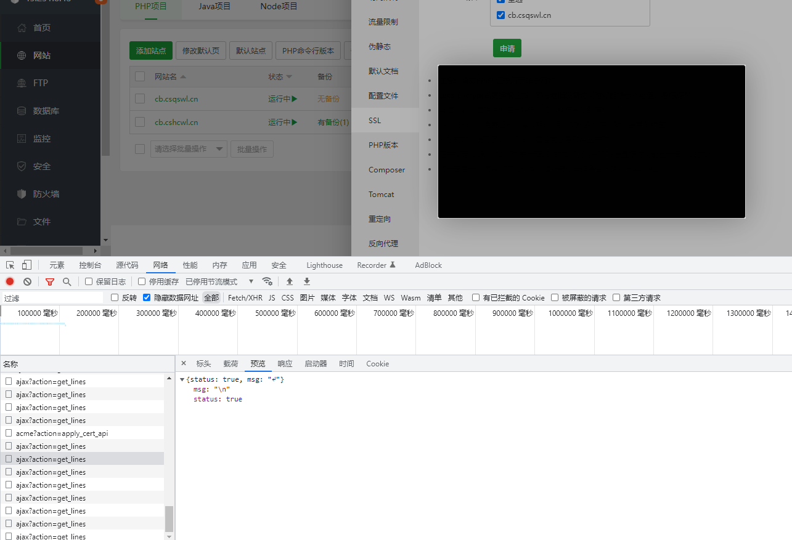Open the 载荷 tab of the request
The height and width of the screenshot is (540, 792).
[231, 363]
